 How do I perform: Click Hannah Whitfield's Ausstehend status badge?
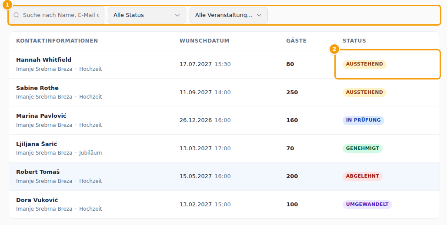click(364, 64)
